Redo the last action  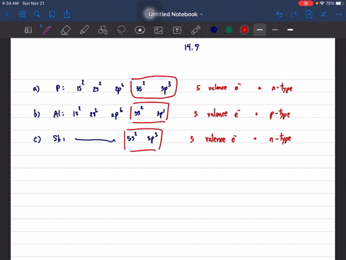tap(294, 14)
